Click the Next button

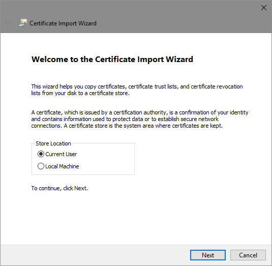tap(208, 255)
